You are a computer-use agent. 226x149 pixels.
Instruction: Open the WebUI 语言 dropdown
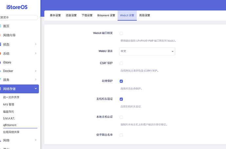[147, 51]
